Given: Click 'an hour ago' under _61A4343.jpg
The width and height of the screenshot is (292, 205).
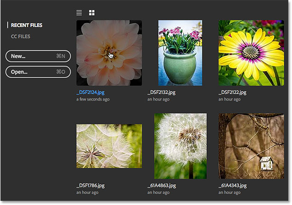Looking at the screenshot, I should click(229, 192).
